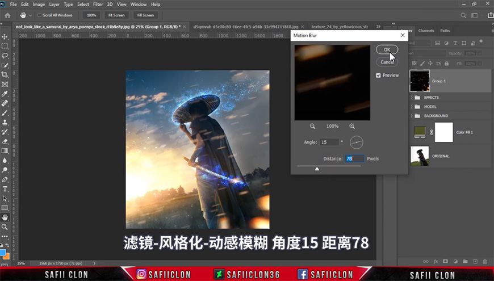Expand the BACKGROUND group
The height and width of the screenshot is (281, 494).
(412, 116)
